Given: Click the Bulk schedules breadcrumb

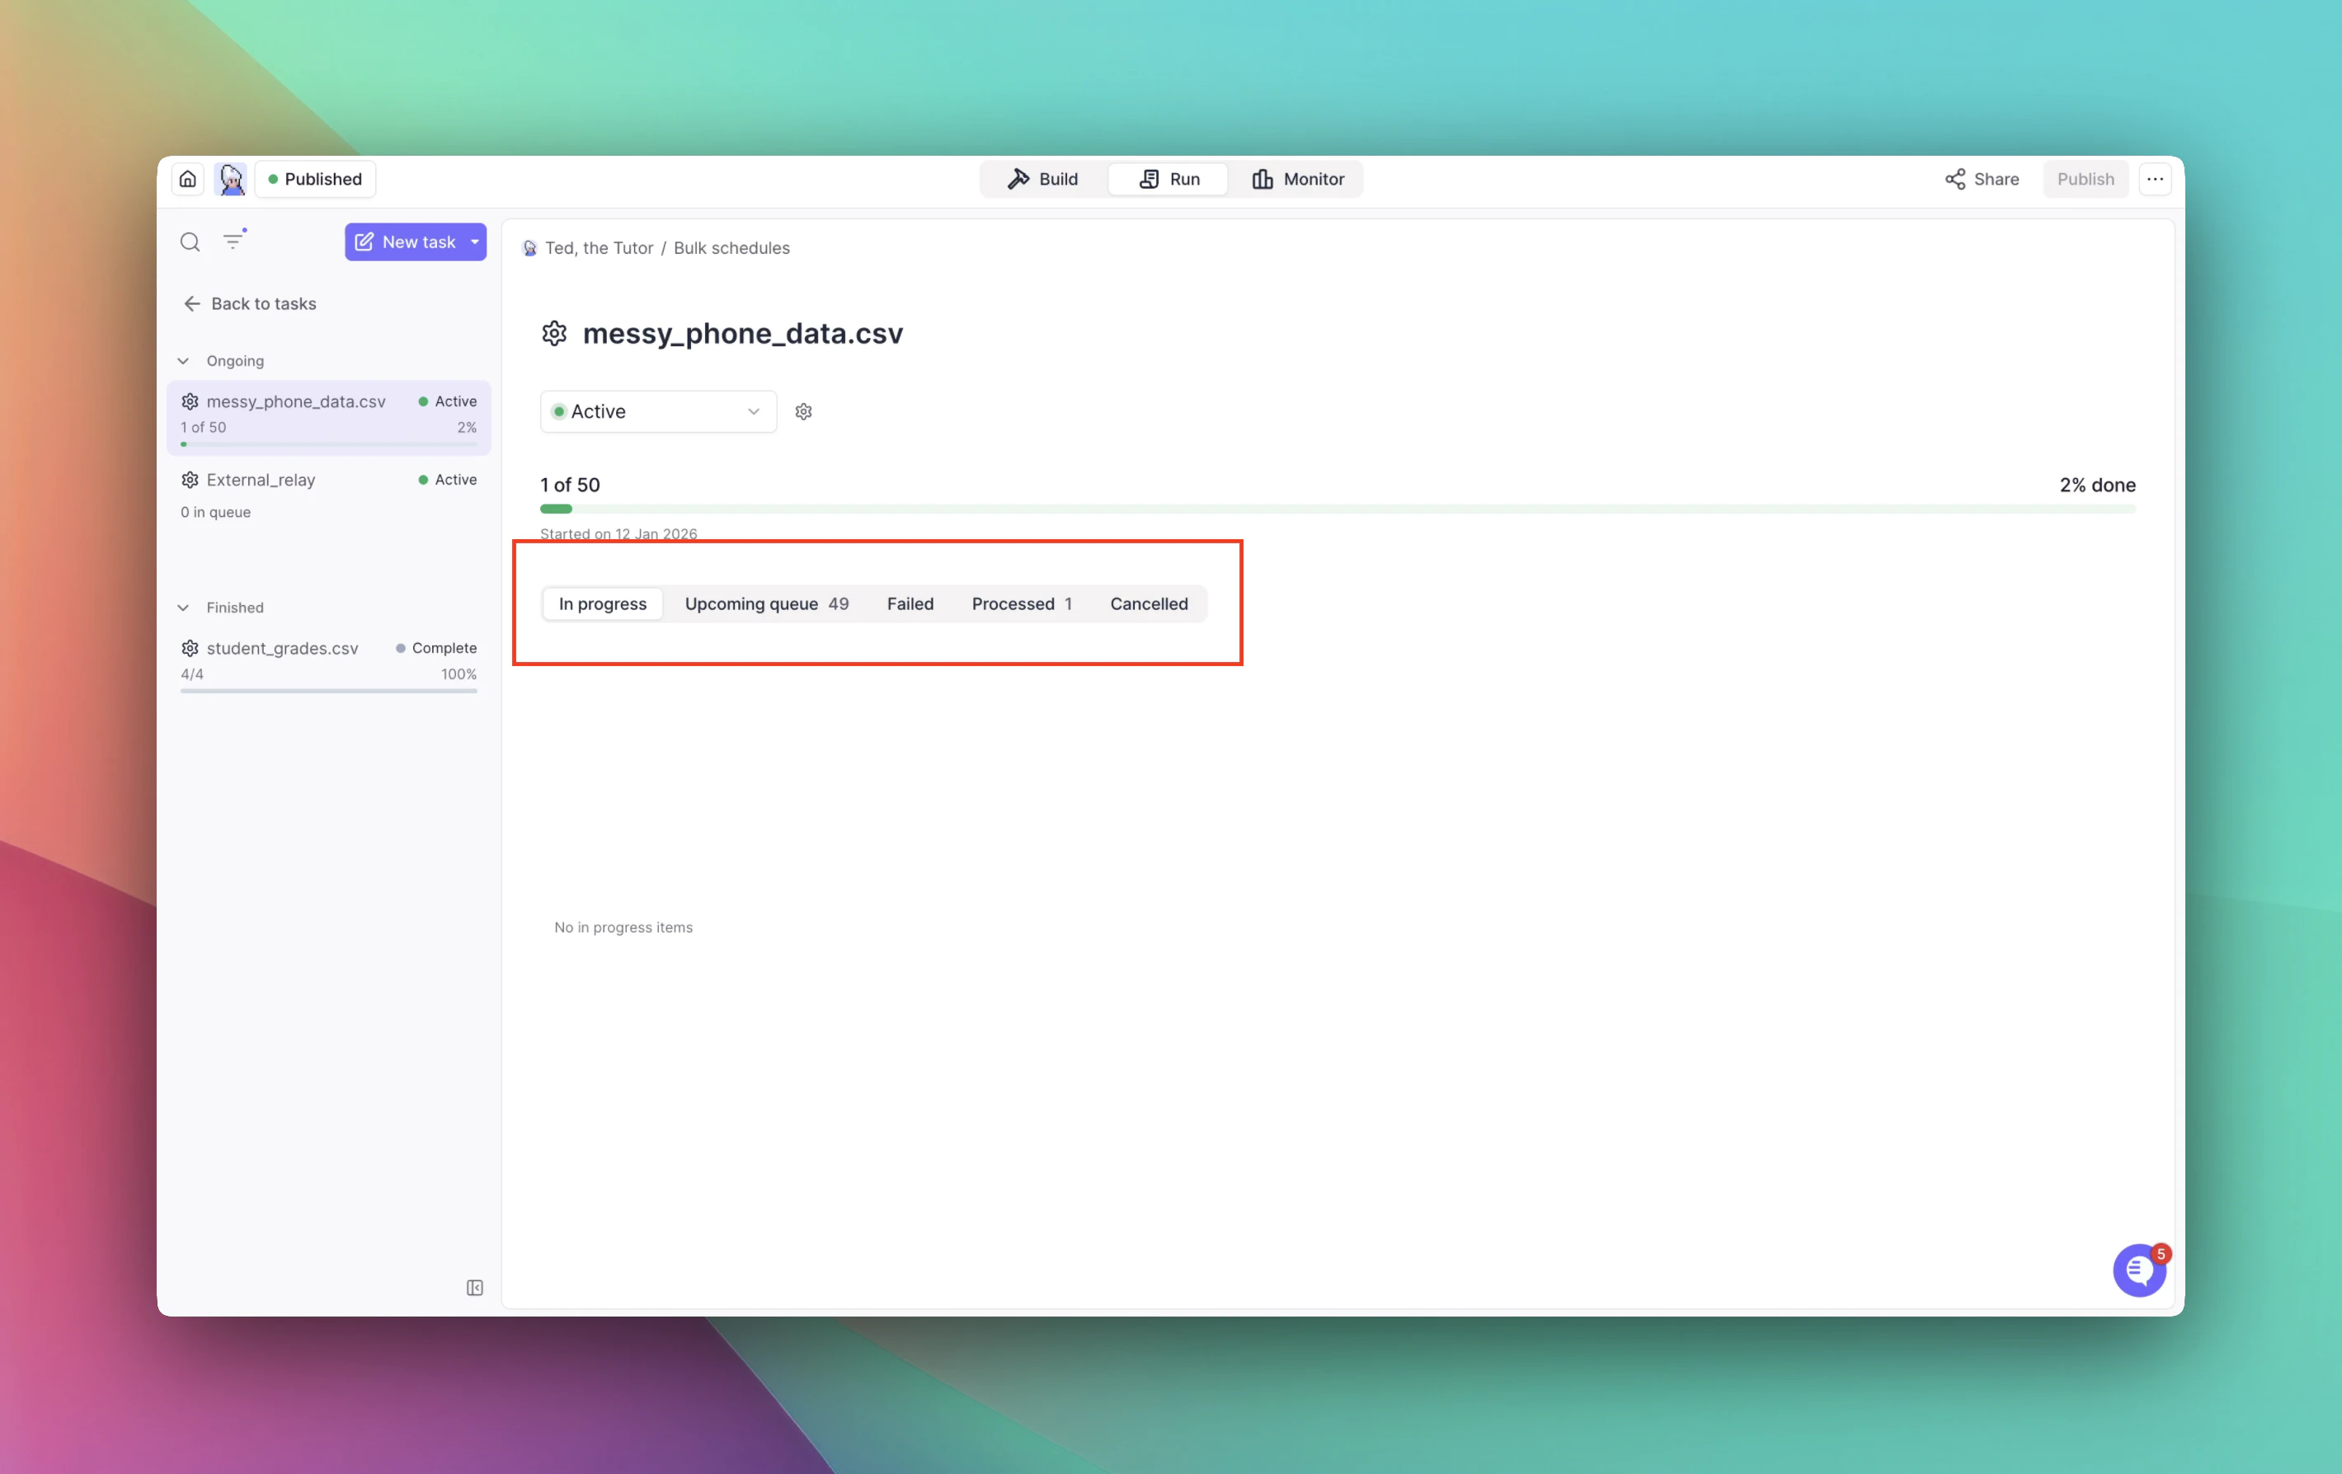Looking at the screenshot, I should pos(731,248).
